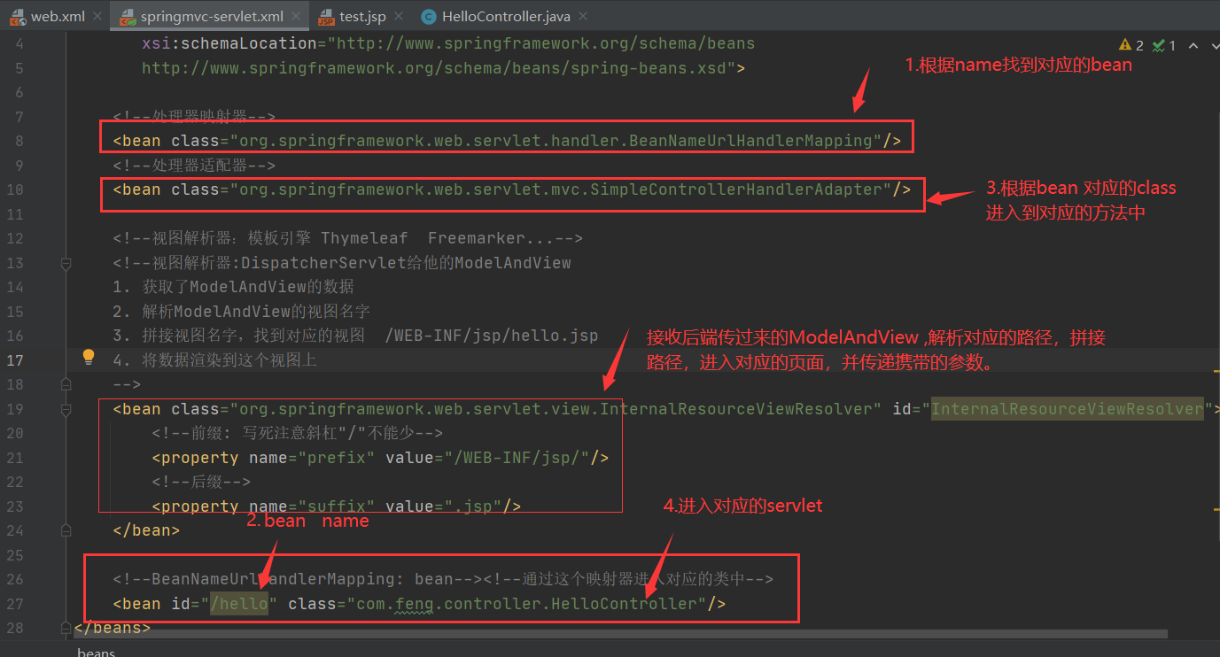The height and width of the screenshot is (657, 1220).
Task: Click the highlighted /hello bean id on line 27
Action: pyautogui.click(x=239, y=603)
